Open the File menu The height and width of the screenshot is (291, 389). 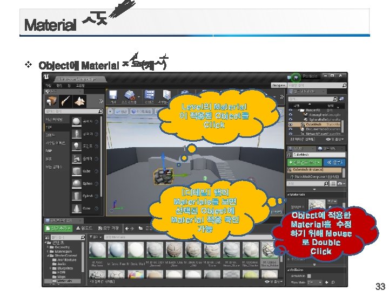pos(48,86)
